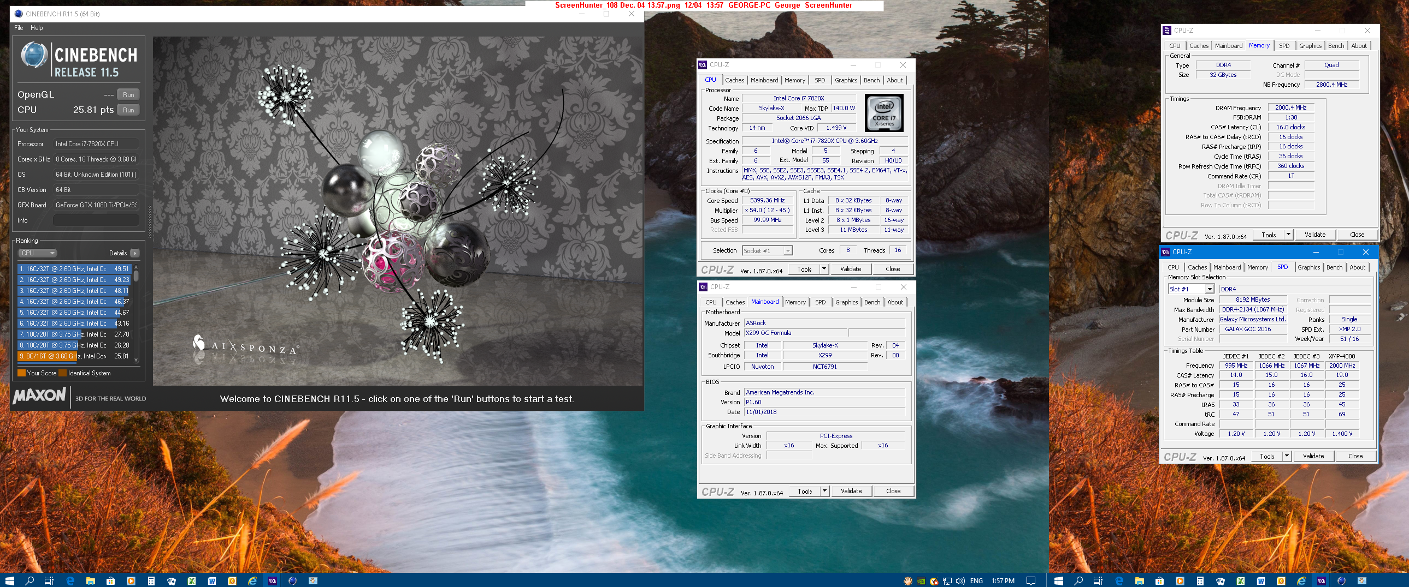The height and width of the screenshot is (587, 1409).
Task: Open Task View on the right monitor taskbar
Action: 1098,580
